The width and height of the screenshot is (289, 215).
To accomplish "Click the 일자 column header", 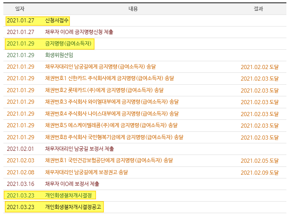I will pos(20,9).
